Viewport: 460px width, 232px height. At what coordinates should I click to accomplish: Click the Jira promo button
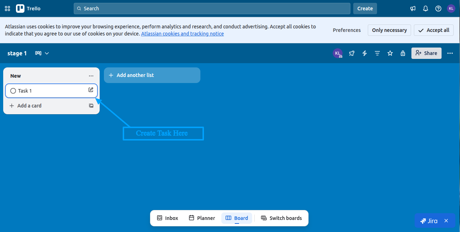pos(429,221)
